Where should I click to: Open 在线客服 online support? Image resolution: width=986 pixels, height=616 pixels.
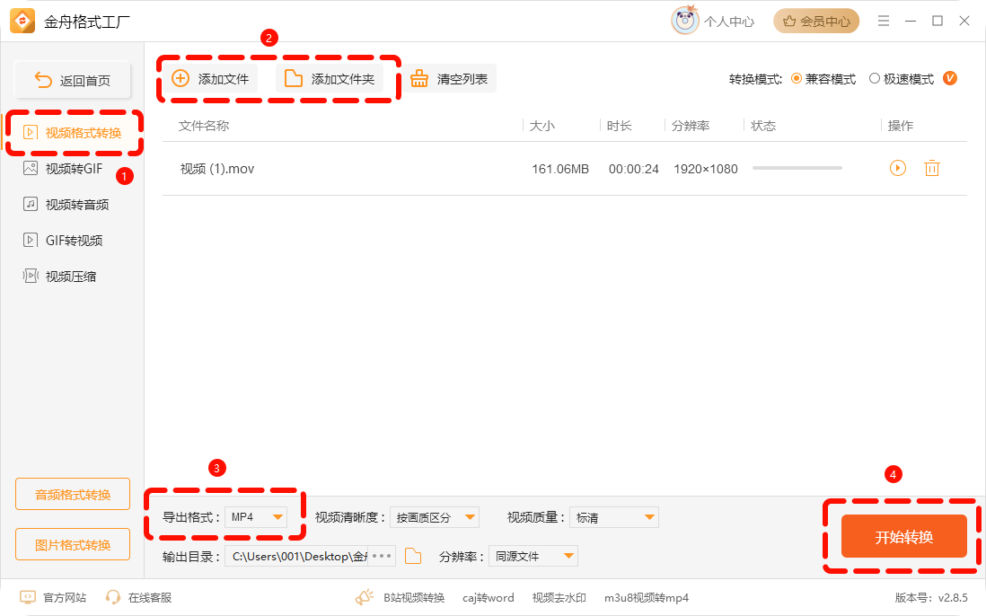point(138,597)
